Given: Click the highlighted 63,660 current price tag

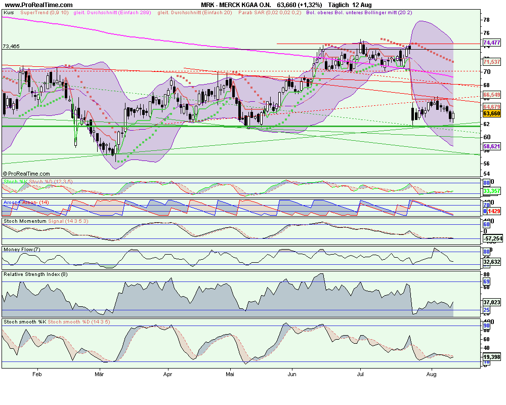Looking at the screenshot, I should pyautogui.click(x=492, y=113).
